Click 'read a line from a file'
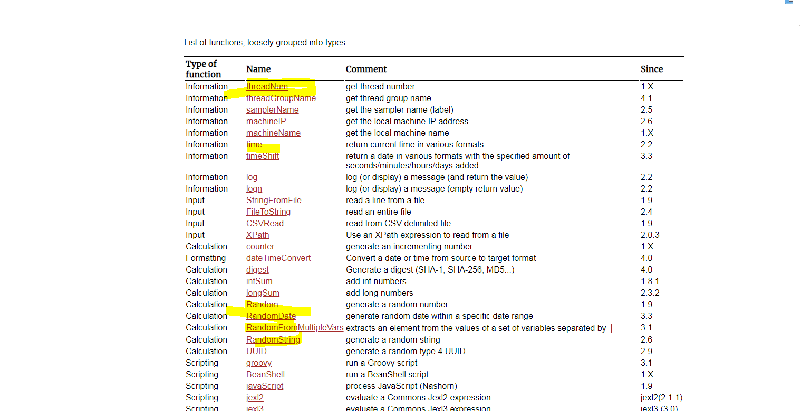801x411 pixels. (385, 200)
